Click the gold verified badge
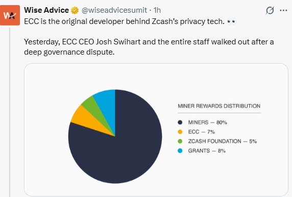The height and width of the screenshot is (197, 292). click(75, 10)
